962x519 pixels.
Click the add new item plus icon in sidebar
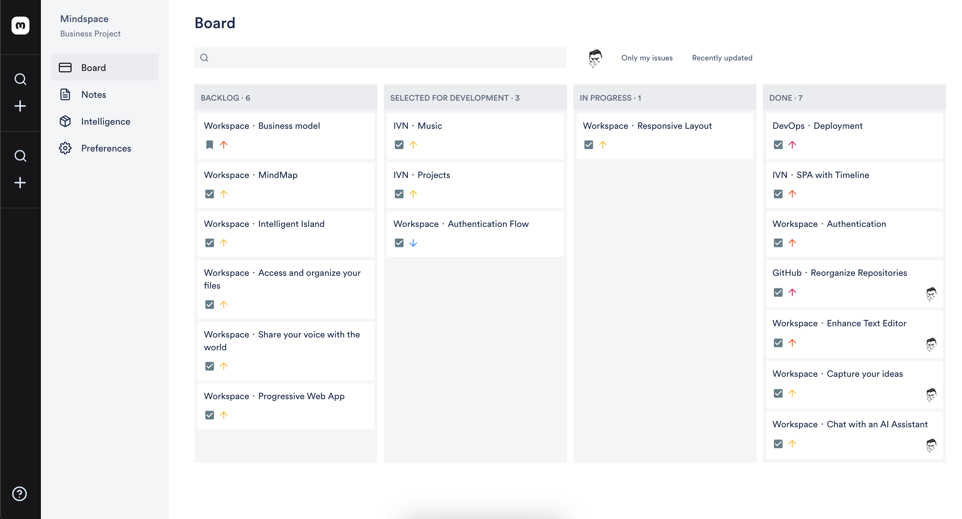pos(20,106)
